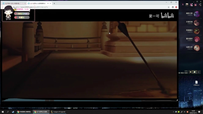Click the fifth champion portrait in League top row
The width and height of the screenshot is (203, 114).
pos(200,5)
